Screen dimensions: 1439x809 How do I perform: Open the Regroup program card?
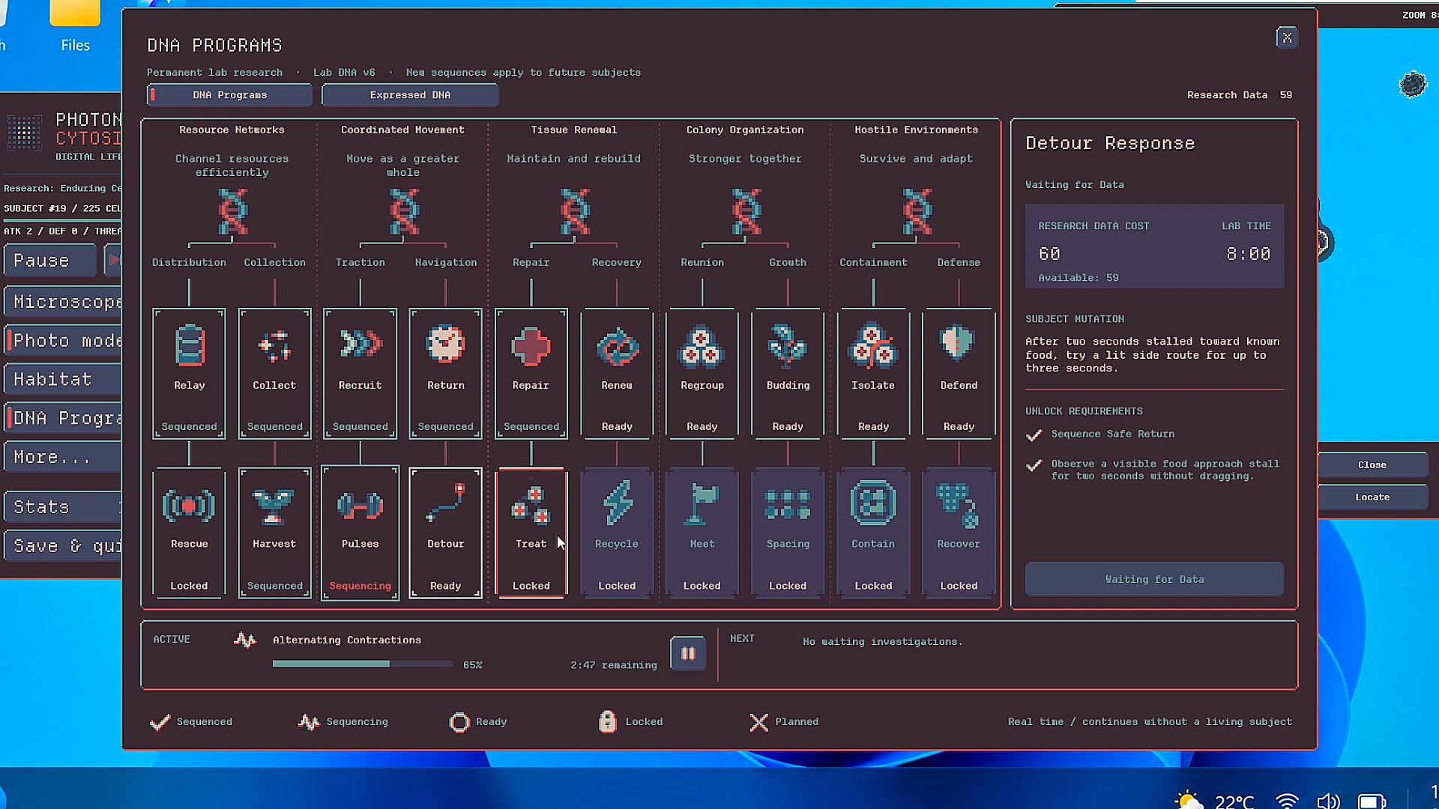pyautogui.click(x=702, y=373)
